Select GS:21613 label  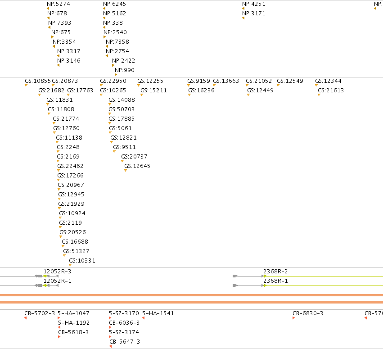pyautogui.click(x=331, y=91)
